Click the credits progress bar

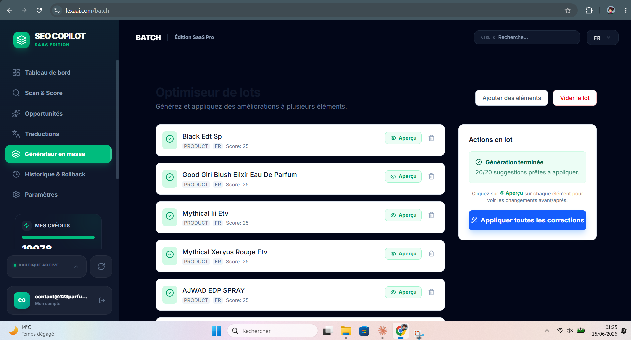coord(58,237)
